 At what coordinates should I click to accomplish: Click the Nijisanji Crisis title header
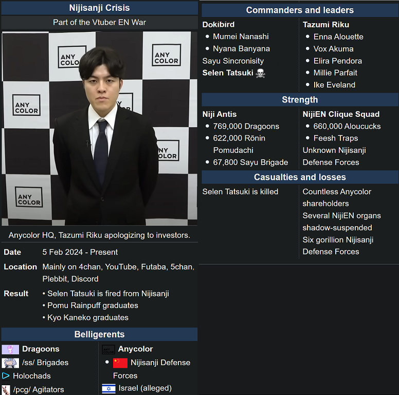pos(100,8)
